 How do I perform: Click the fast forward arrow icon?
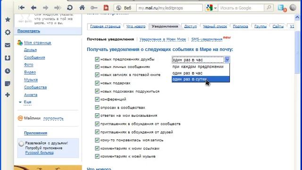pos(58,8)
